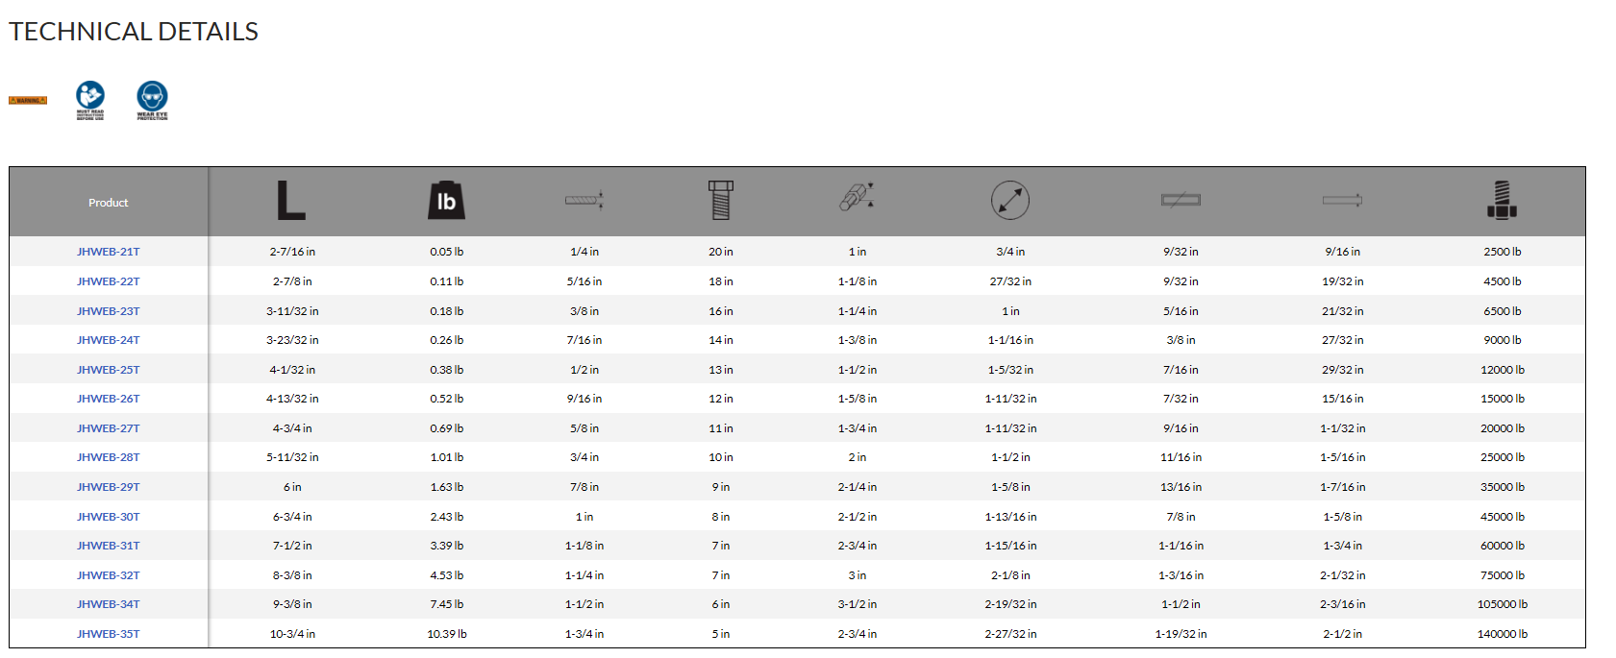Select the '1-5/32 in' cell
This screenshot has width=1616, height=658.
point(1010,370)
